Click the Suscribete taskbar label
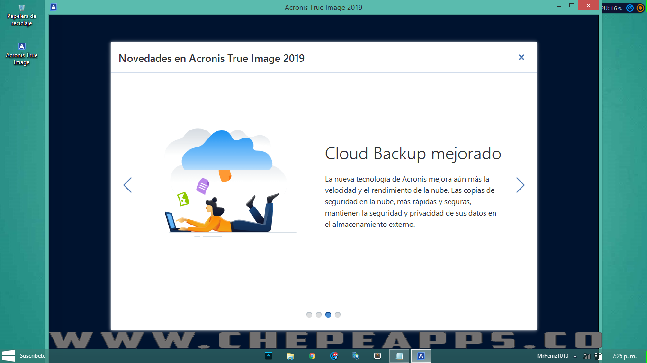 tap(33, 356)
